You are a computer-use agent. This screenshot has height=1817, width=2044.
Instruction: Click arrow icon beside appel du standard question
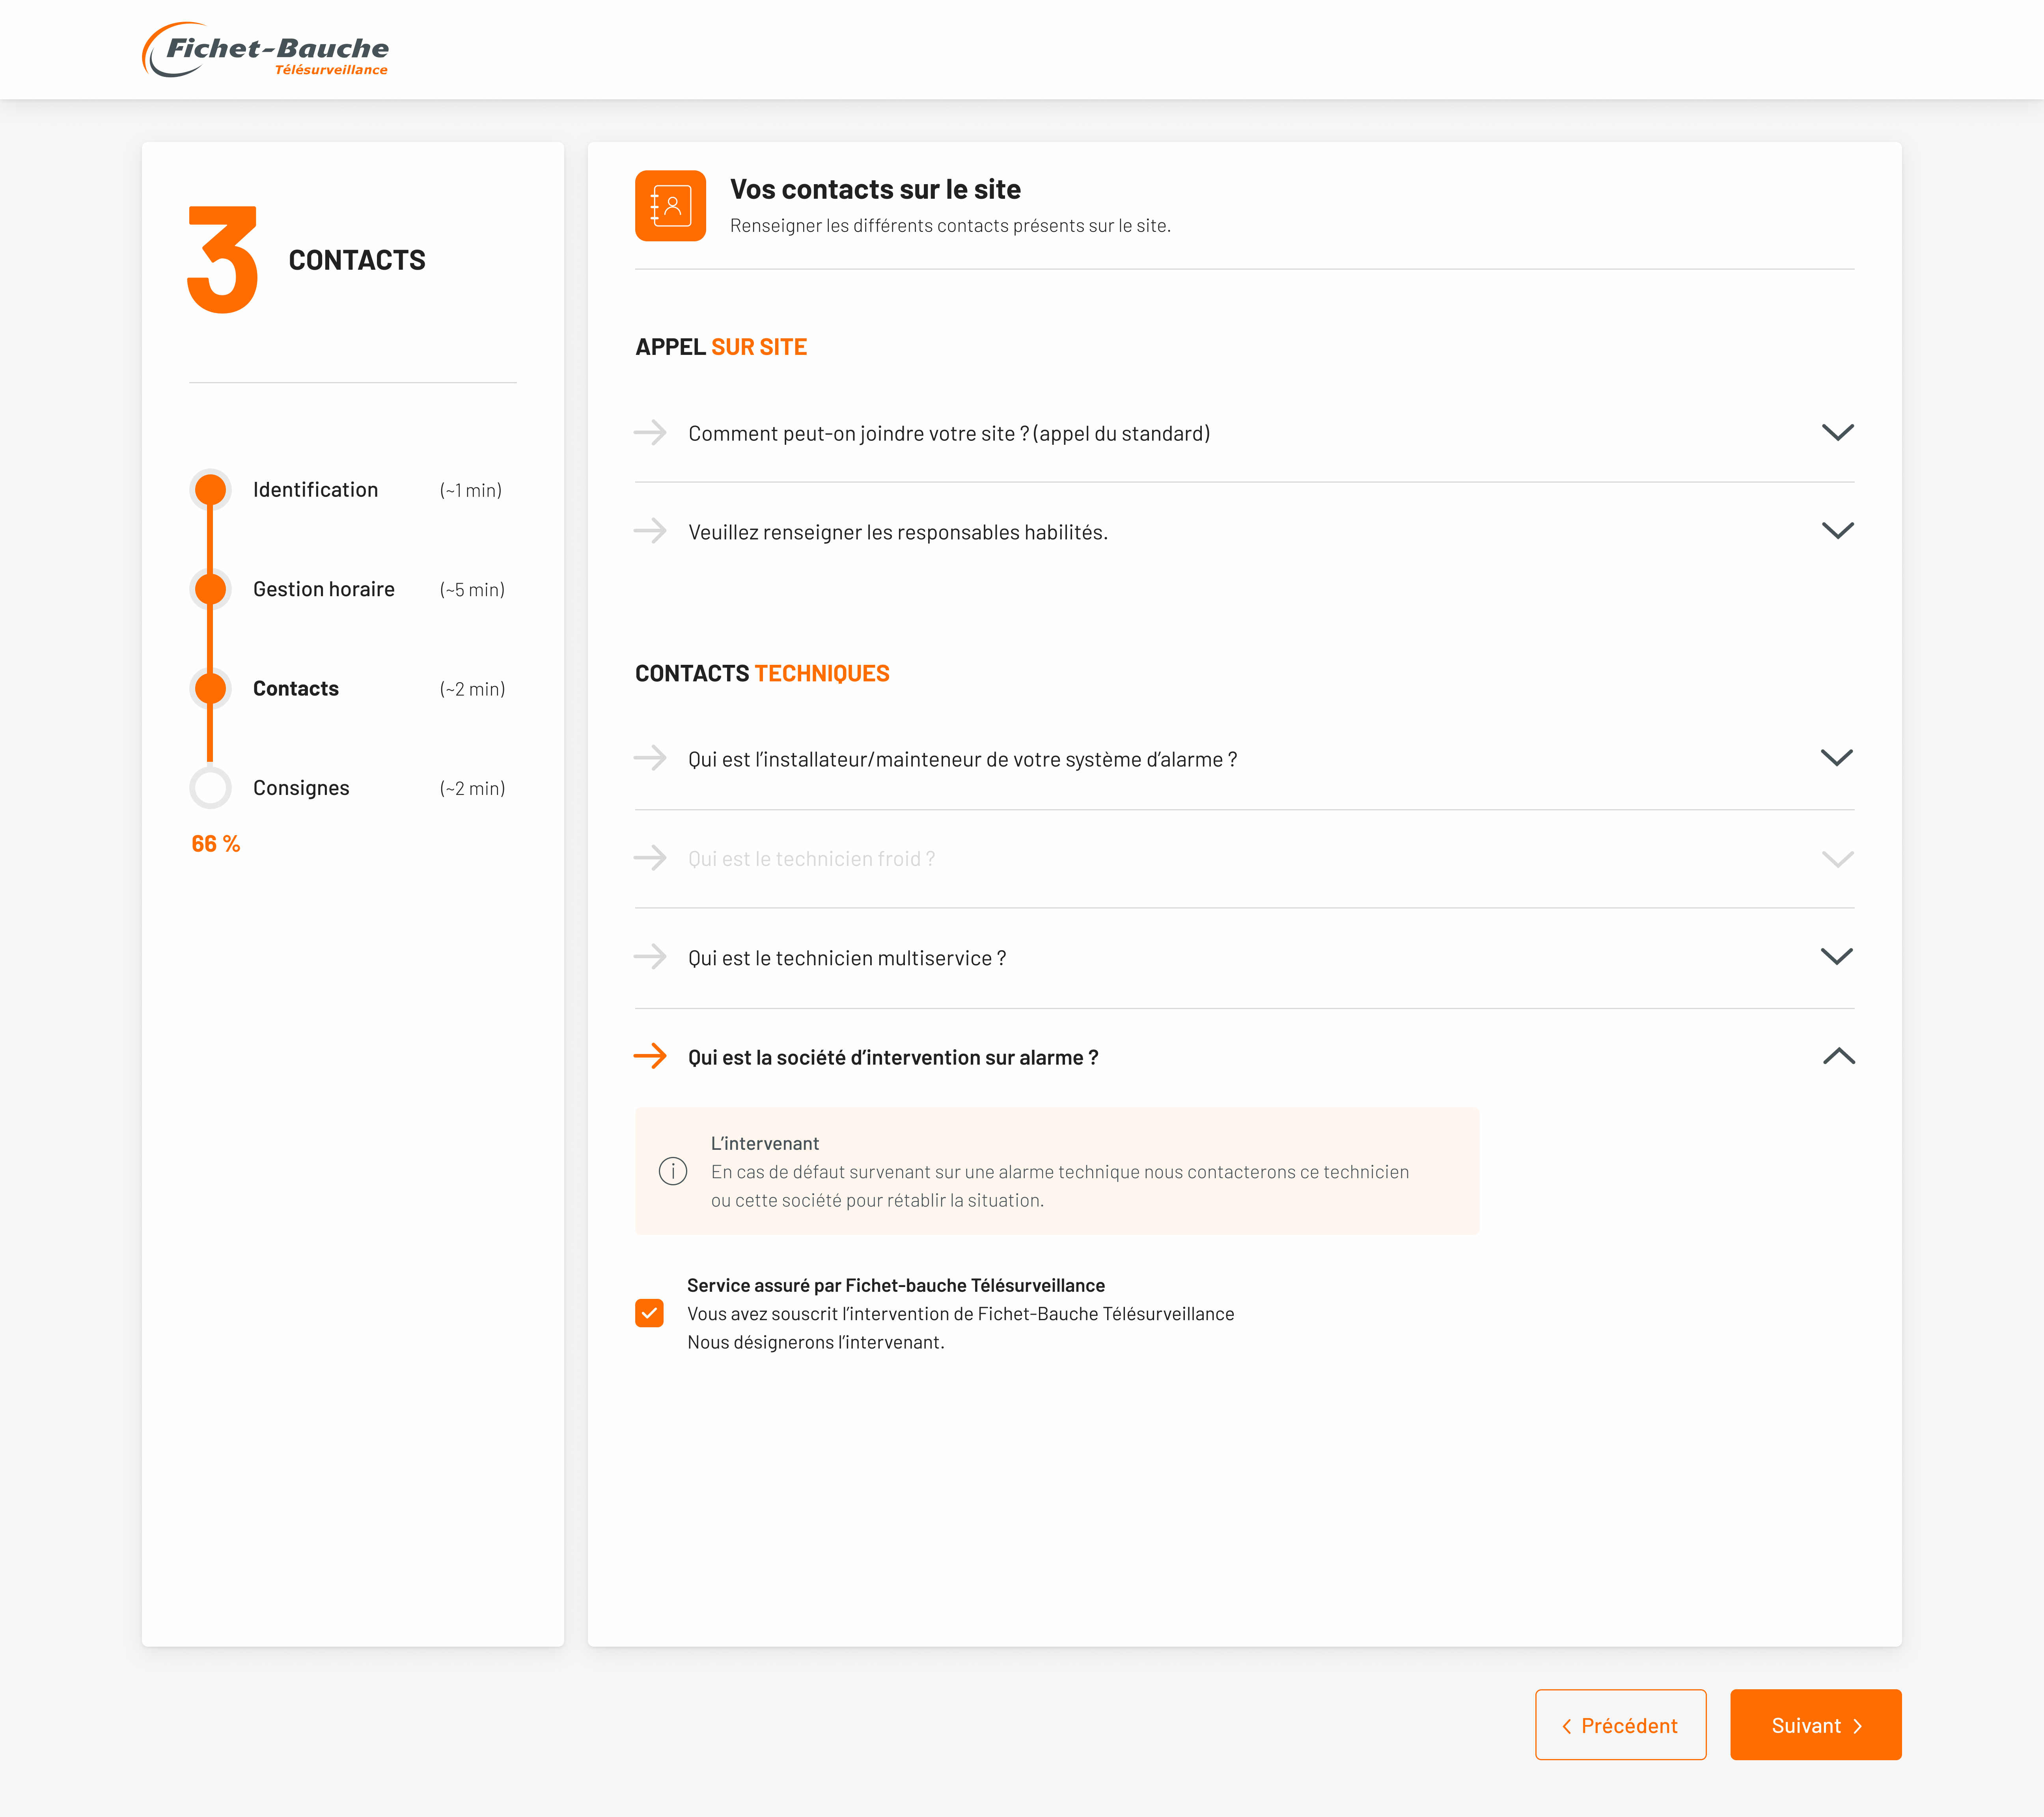[x=650, y=432]
